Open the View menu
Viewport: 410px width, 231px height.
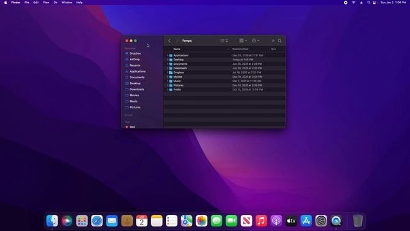point(46,3)
